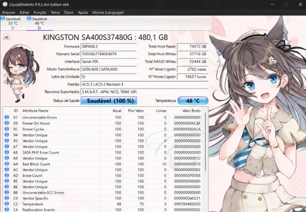Click the SATA PHY Error Count attribute name
This screenshot has width=306, height=212.
(41, 152)
